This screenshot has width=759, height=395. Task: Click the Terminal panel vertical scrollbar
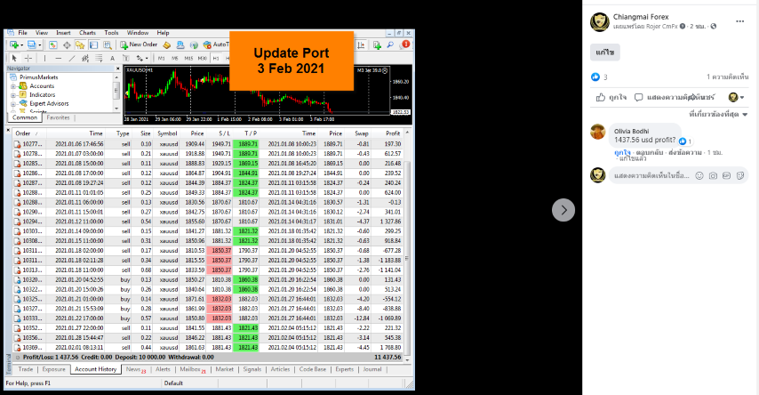tap(407, 245)
